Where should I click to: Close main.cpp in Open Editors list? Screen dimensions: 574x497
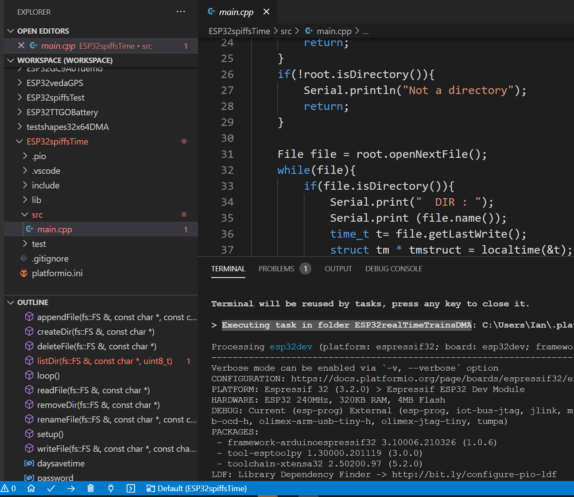point(21,46)
